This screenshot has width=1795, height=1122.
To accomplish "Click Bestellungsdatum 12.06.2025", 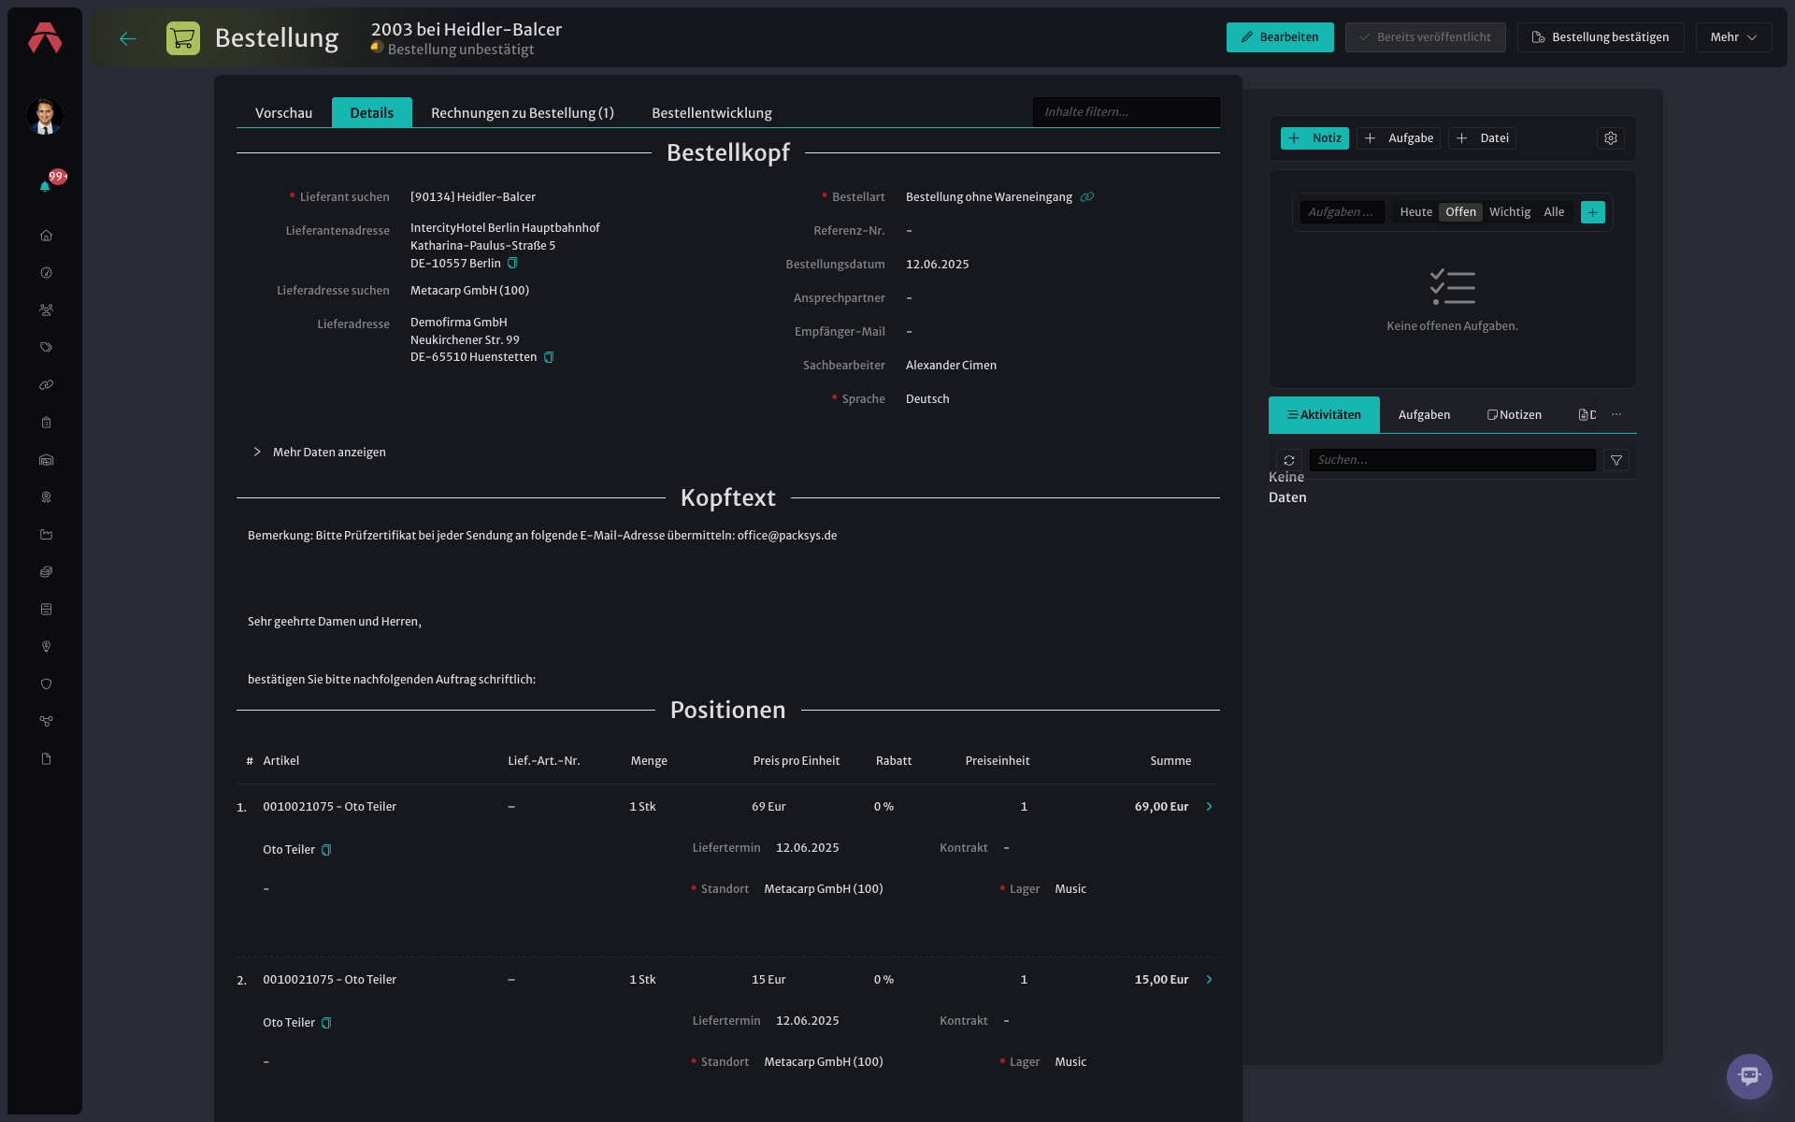I will [x=937, y=265].
